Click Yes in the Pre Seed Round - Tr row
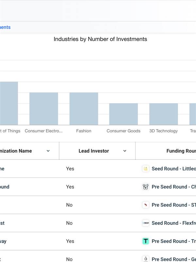The height and width of the screenshot is (262, 196). (x=70, y=241)
